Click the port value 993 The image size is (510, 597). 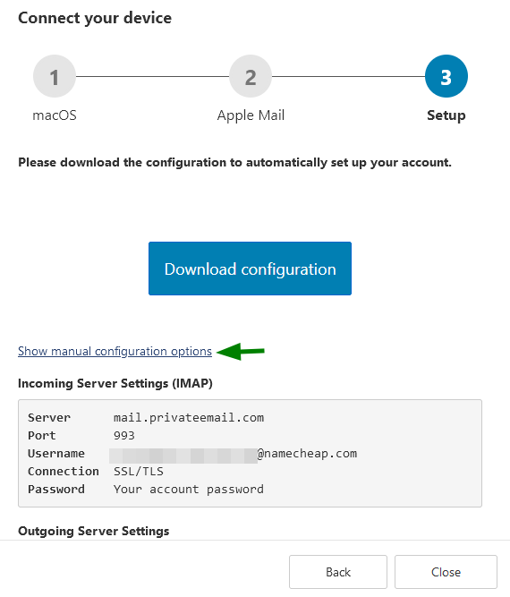pyautogui.click(x=124, y=436)
